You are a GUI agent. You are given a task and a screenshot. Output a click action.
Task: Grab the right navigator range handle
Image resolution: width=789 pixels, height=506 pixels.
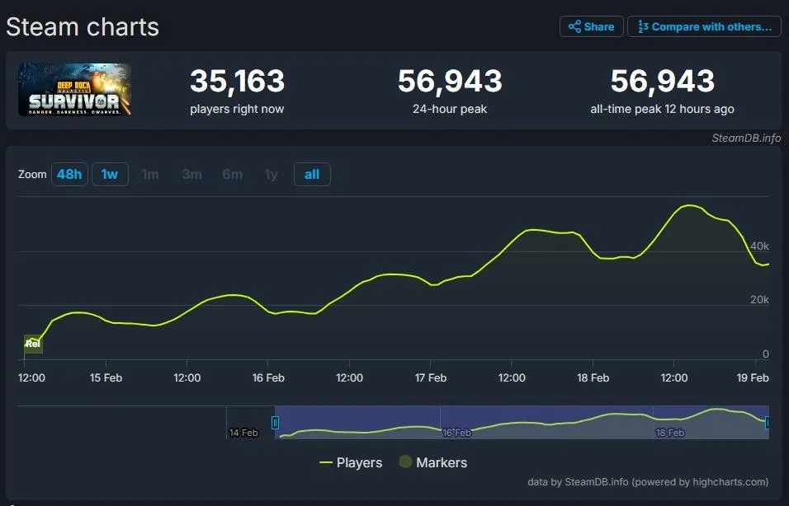click(x=768, y=423)
